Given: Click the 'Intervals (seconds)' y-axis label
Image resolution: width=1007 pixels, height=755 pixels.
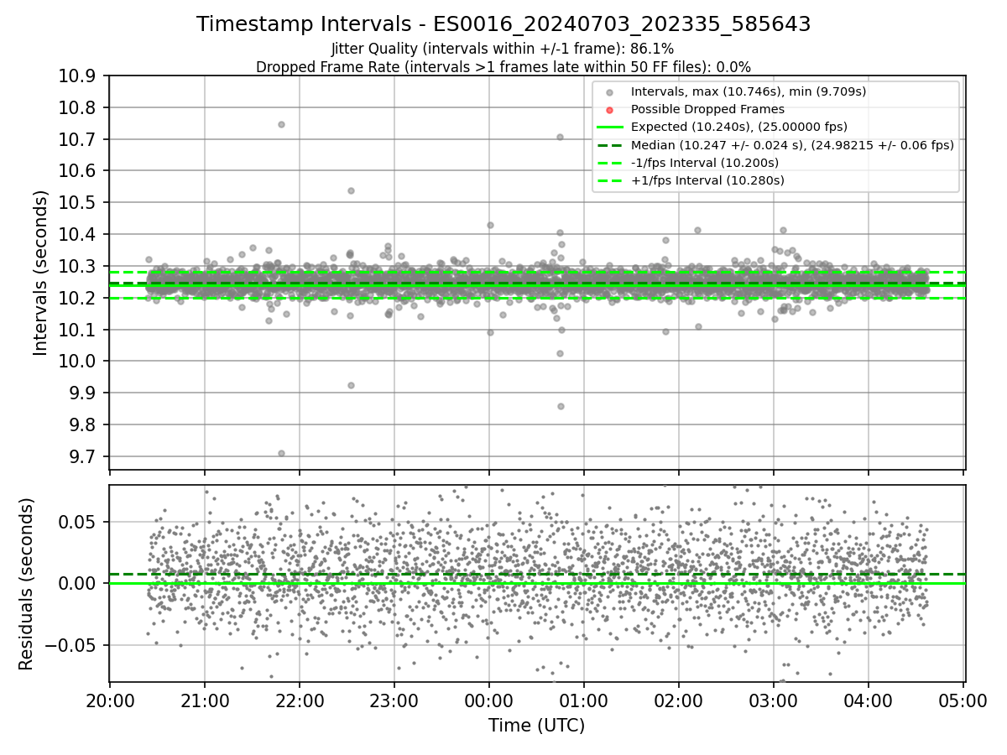Looking at the screenshot, I should pos(41,273).
